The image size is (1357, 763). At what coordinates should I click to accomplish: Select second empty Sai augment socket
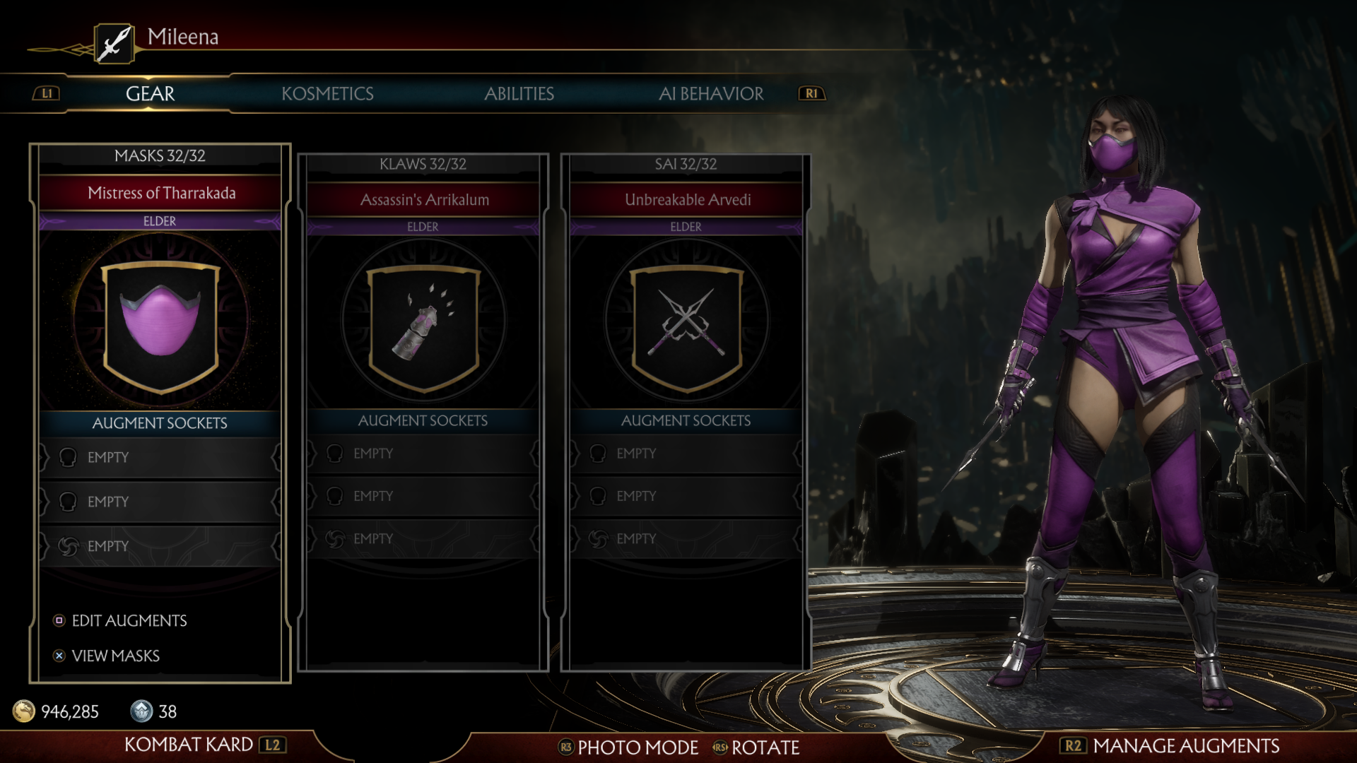pos(686,497)
